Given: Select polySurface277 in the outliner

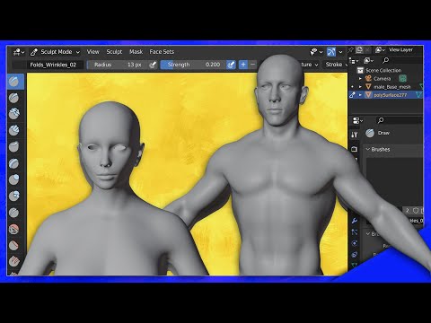Looking at the screenshot, I should coord(391,95).
